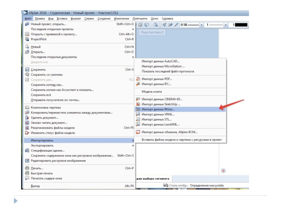Image resolution: width=281 pixels, height=211 pixels.
Task: Open the Вставка menu
Action: [x=62, y=19]
